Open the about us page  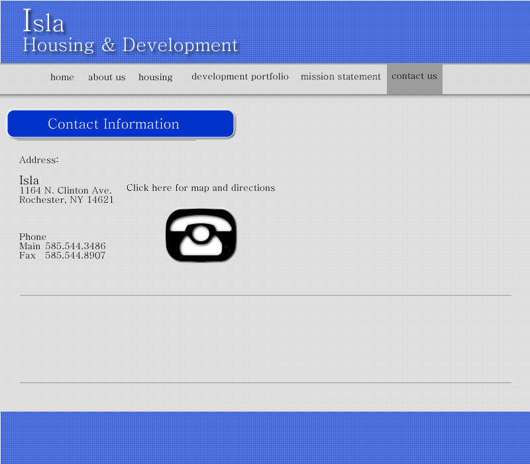(x=107, y=77)
